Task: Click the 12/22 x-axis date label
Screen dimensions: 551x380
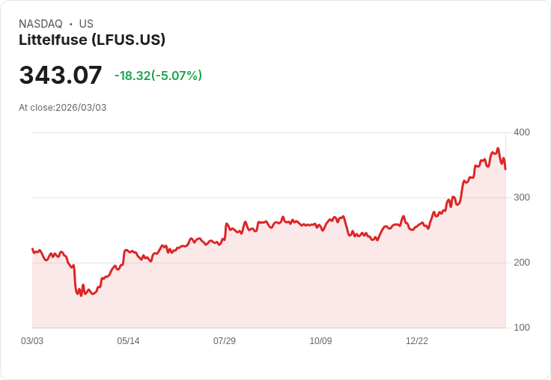Action: point(417,341)
